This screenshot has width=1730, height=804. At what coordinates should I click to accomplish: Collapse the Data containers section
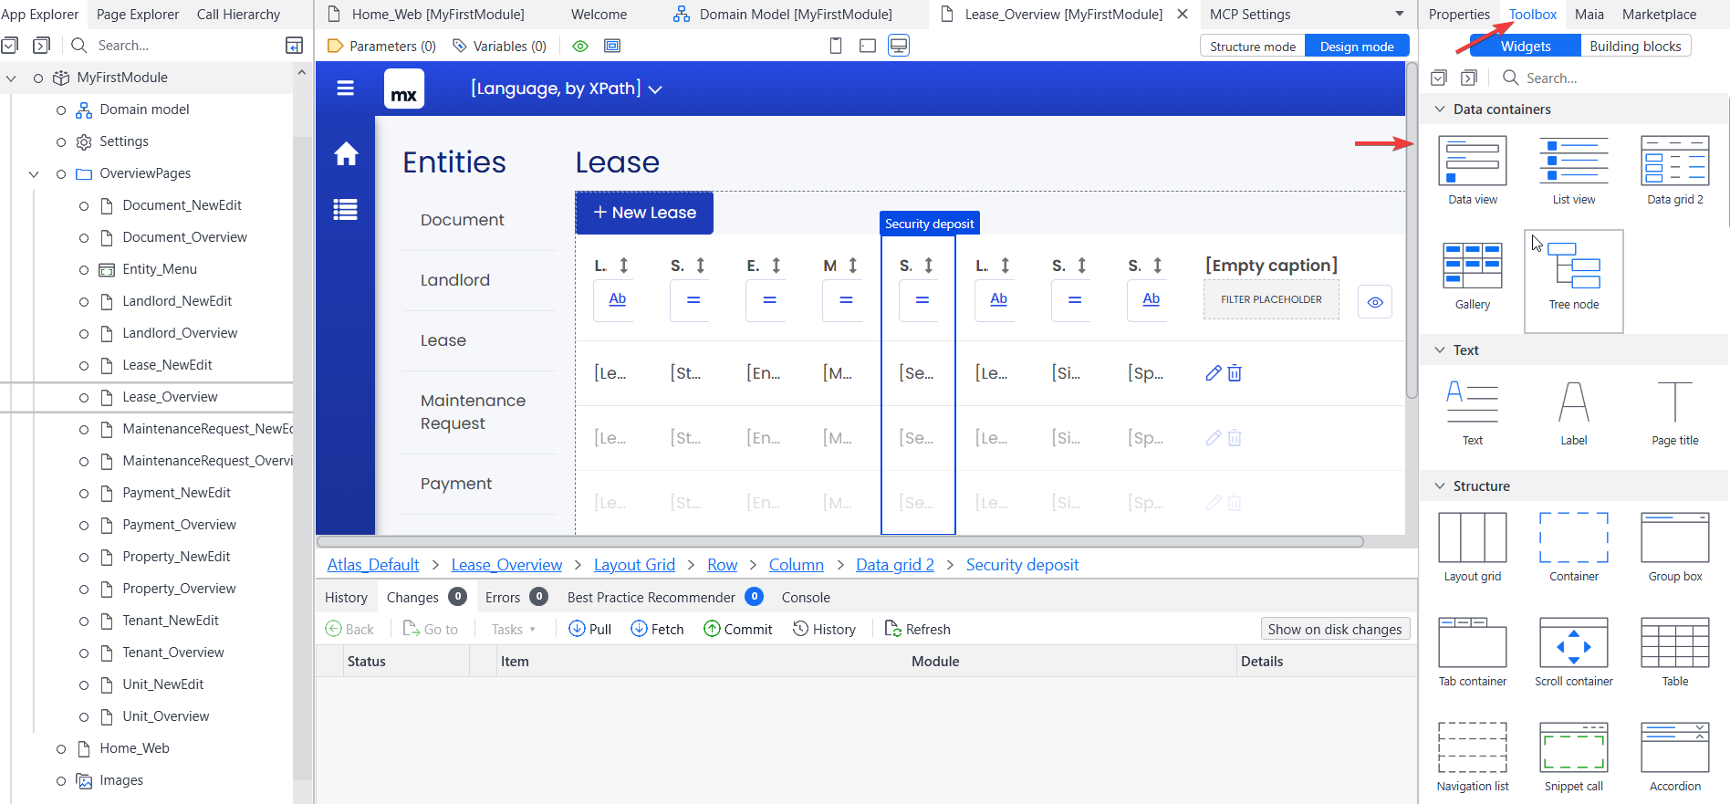[x=1440, y=109]
